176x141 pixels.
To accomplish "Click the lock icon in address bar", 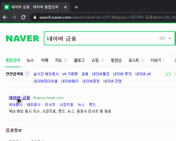I will [x=35, y=17].
